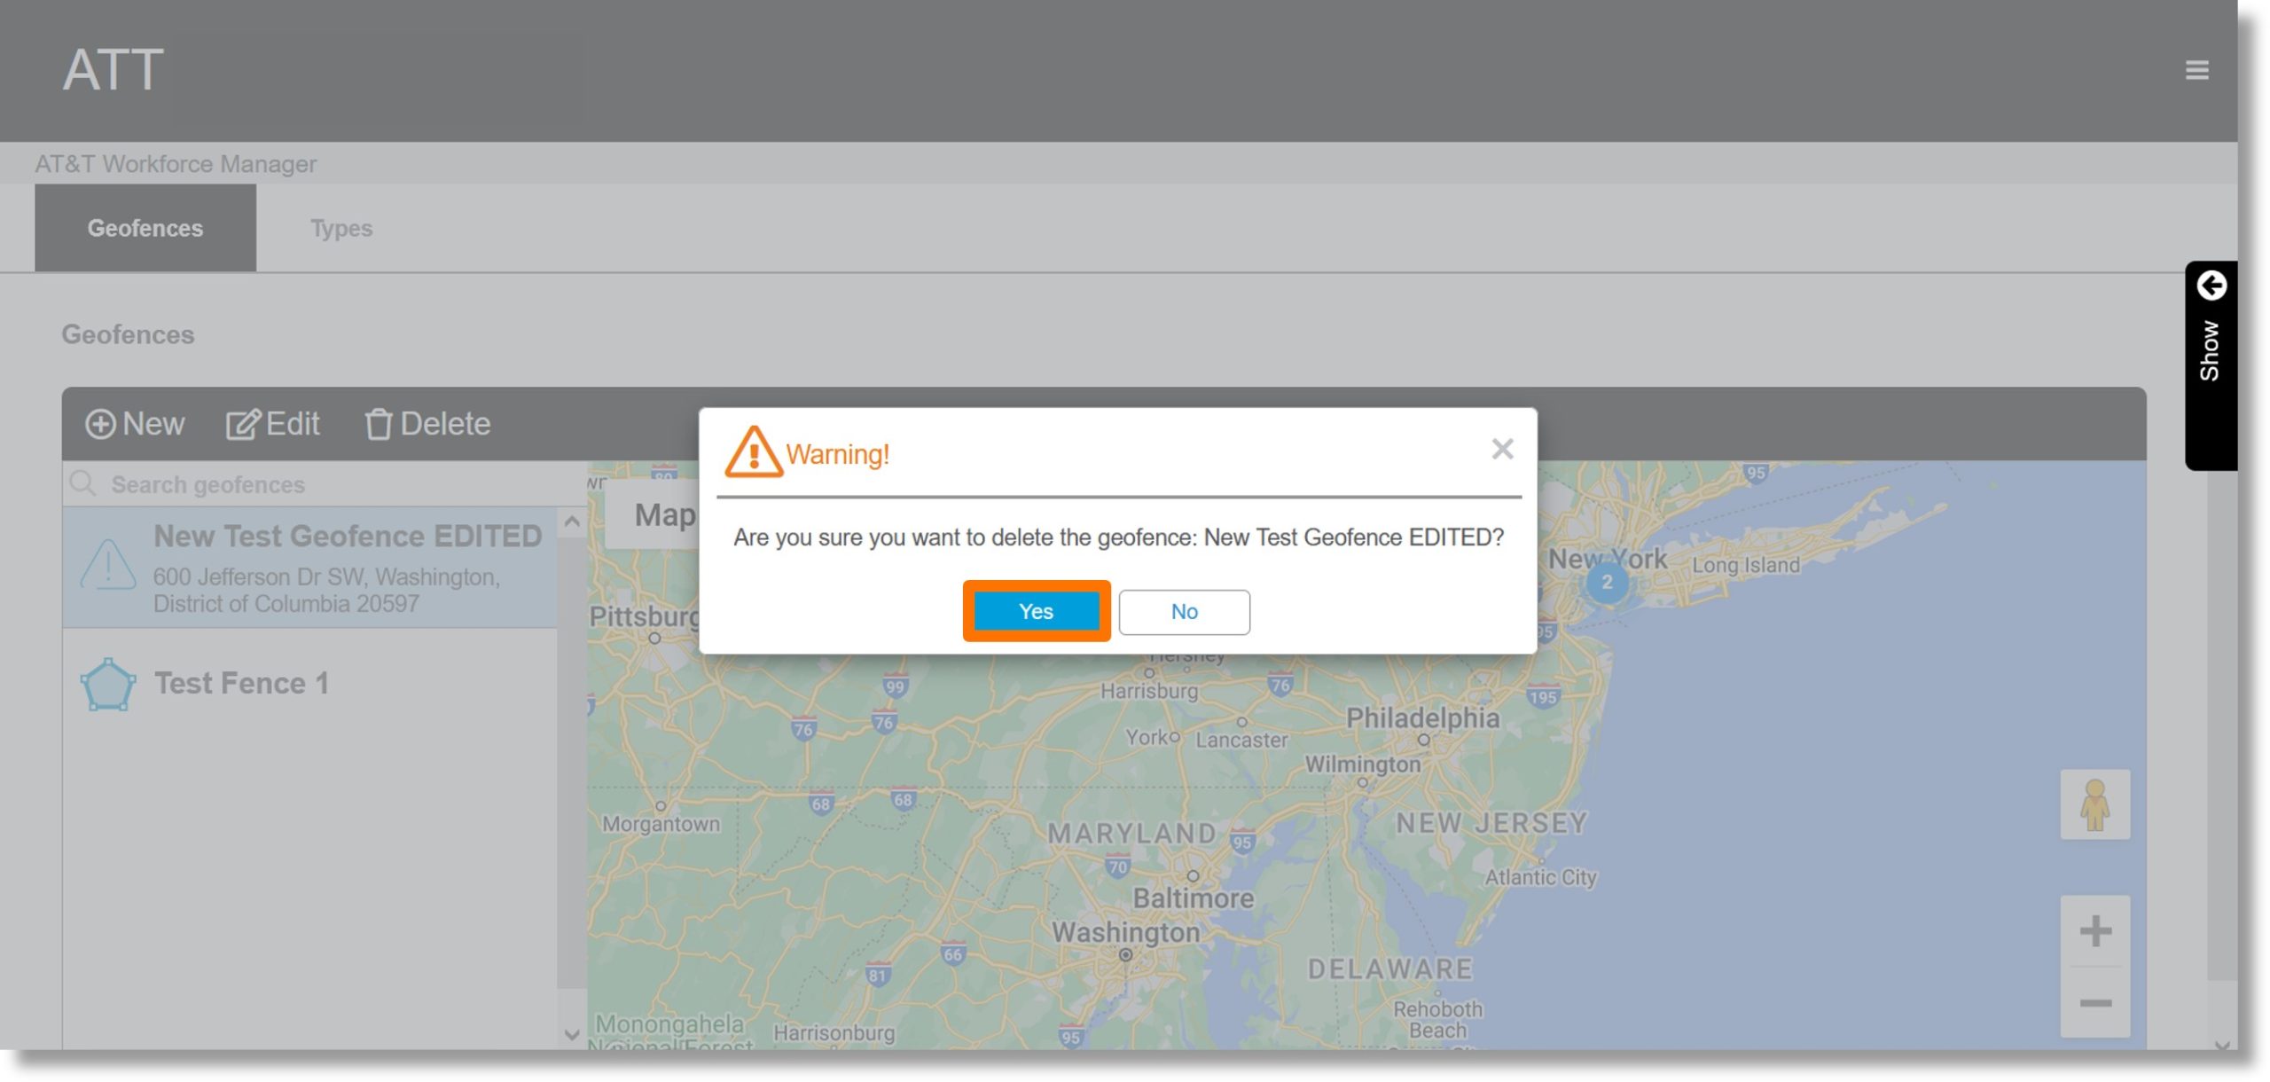Expand the geofences list scroll up arrow

coord(575,520)
